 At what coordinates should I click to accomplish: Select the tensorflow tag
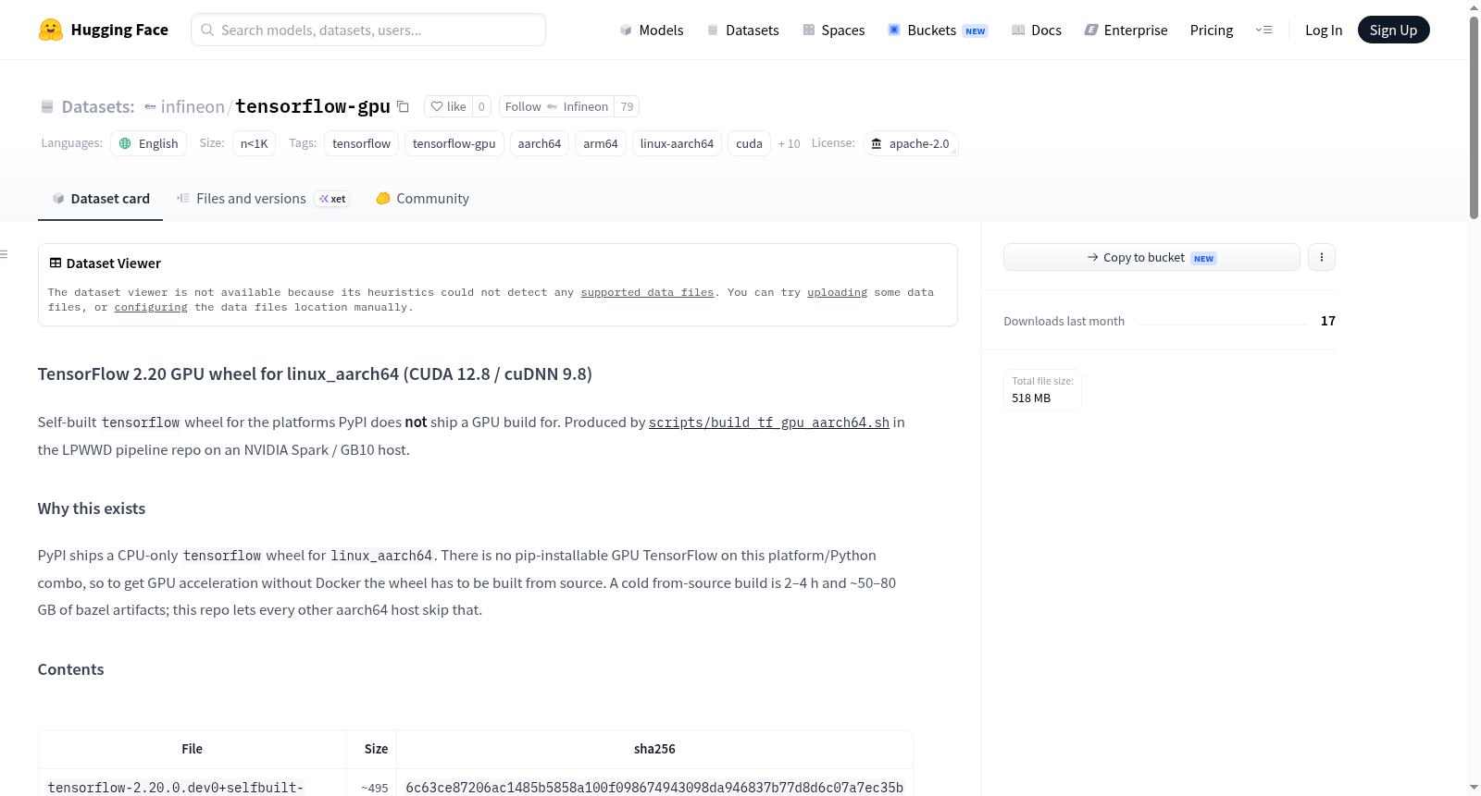tap(361, 143)
